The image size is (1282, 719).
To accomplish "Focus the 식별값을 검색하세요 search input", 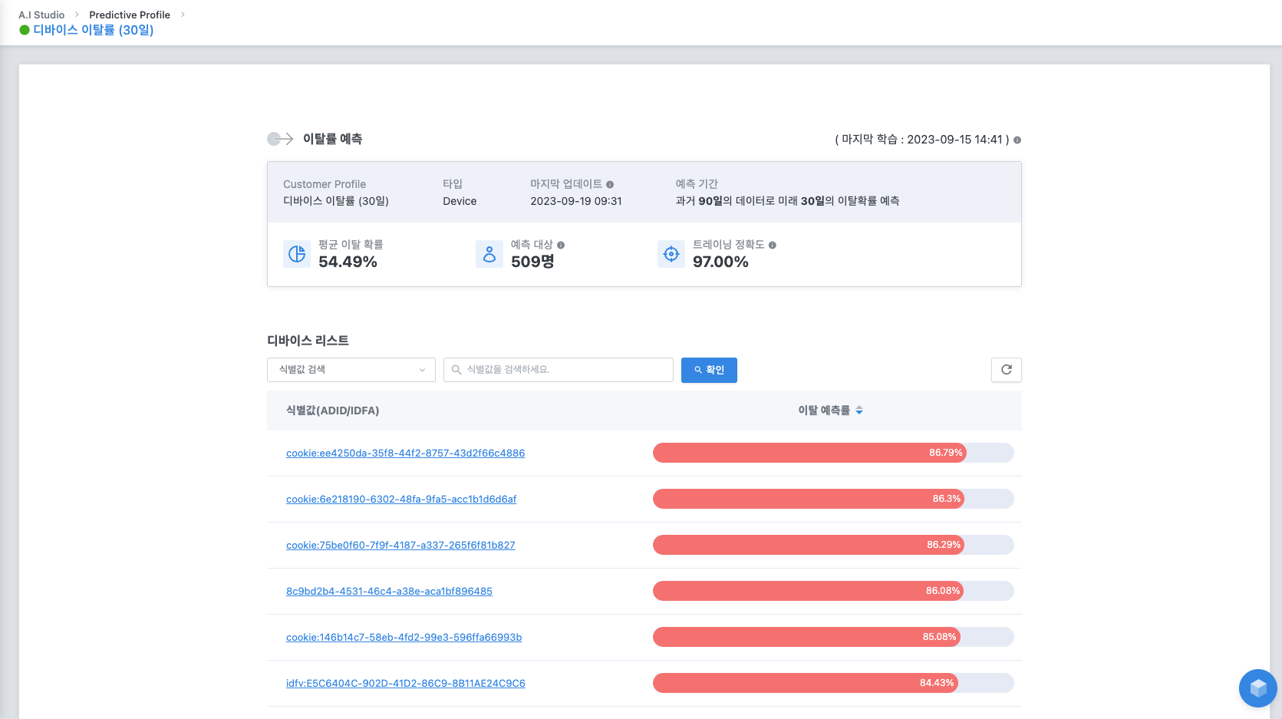I will pyautogui.click(x=559, y=370).
